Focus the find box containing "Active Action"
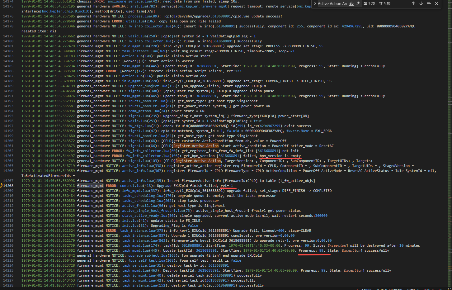 point(329,3)
